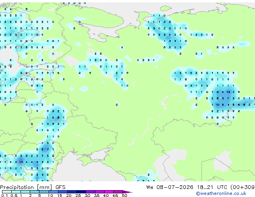Screen dimensions: 255x197
Task: Click the "(00+309" forecast offset text
Action: (x=242, y=187)
